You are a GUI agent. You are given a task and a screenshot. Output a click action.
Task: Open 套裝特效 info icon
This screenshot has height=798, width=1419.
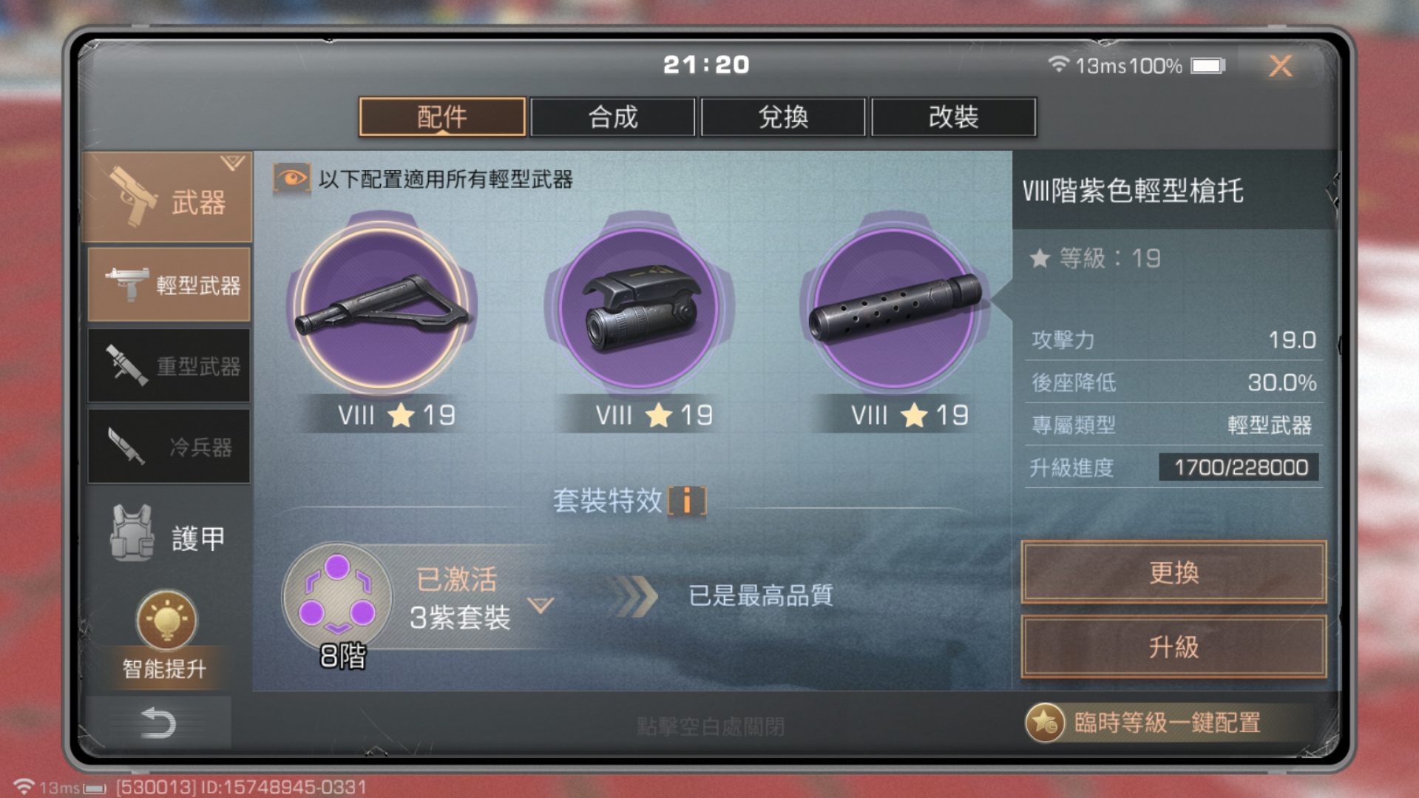[x=687, y=501]
